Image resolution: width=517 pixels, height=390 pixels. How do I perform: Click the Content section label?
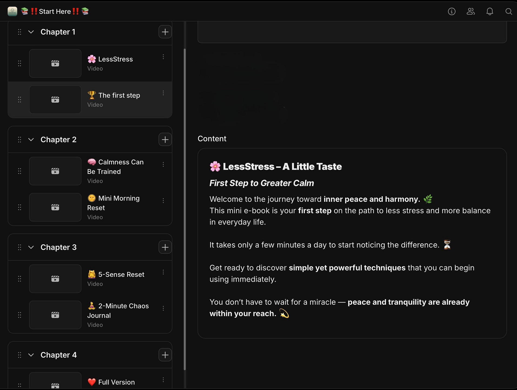(x=212, y=139)
